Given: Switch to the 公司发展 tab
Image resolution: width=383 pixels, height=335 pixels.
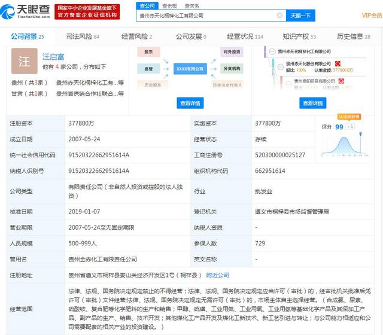Looking at the screenshot, I should click(x=191, y=36).
